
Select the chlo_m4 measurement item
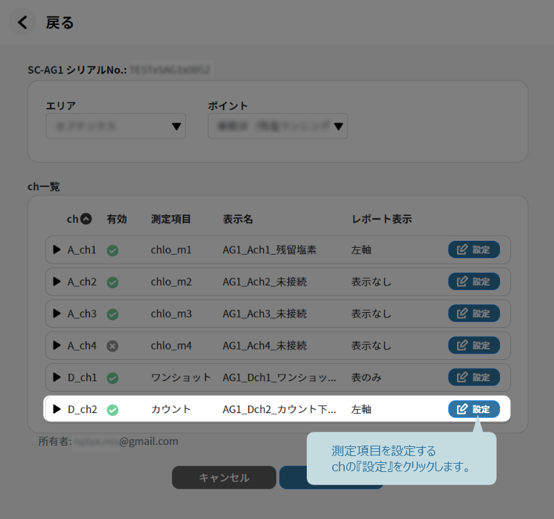171,345
